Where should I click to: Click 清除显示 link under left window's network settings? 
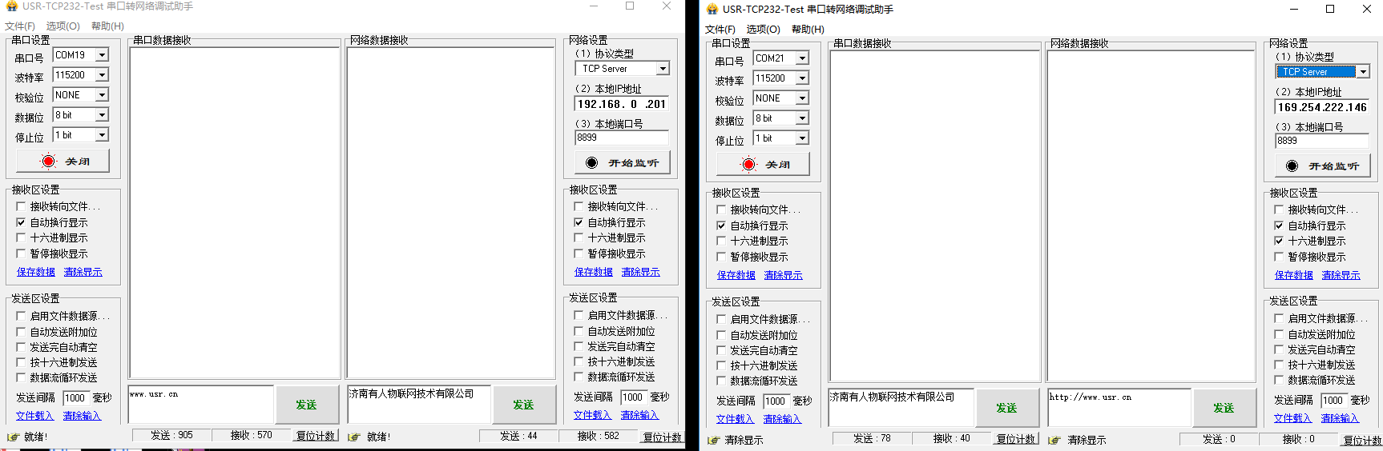(641, 272)
